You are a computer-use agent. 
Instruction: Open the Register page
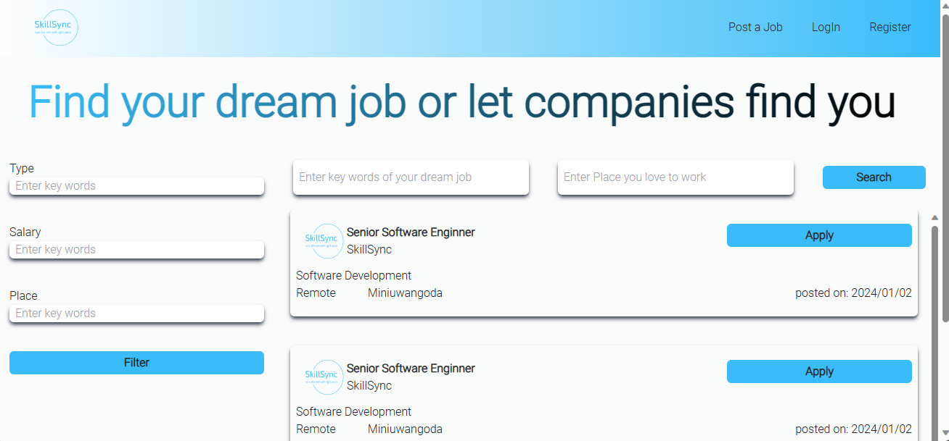(x=890, y=27)
